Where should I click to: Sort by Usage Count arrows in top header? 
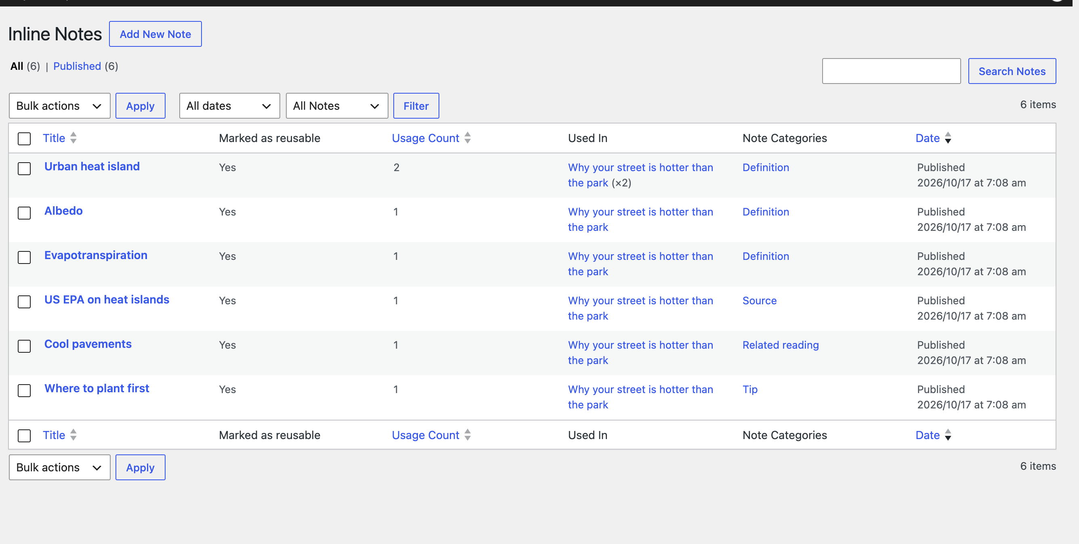(468, 138)
